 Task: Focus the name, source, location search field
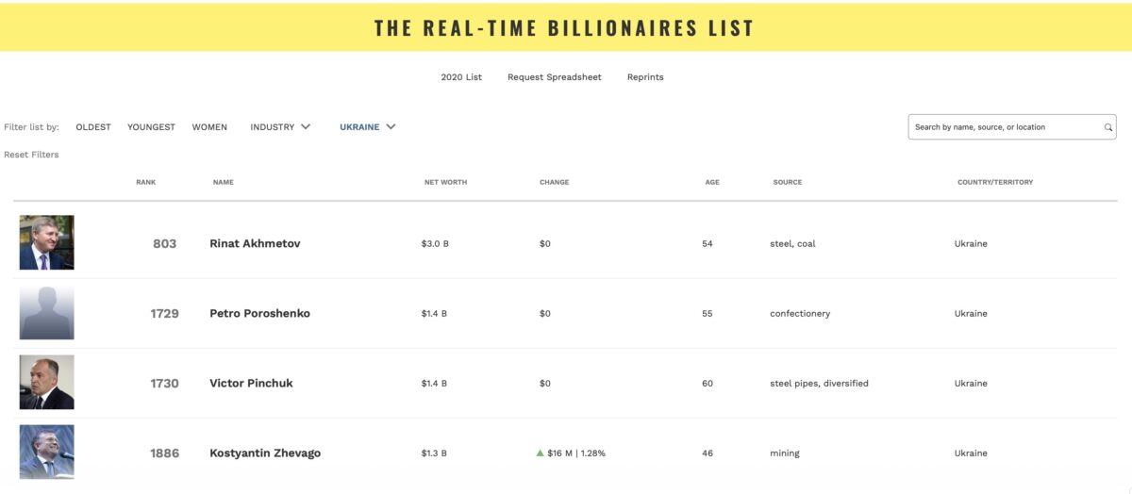pos(1006,127)
